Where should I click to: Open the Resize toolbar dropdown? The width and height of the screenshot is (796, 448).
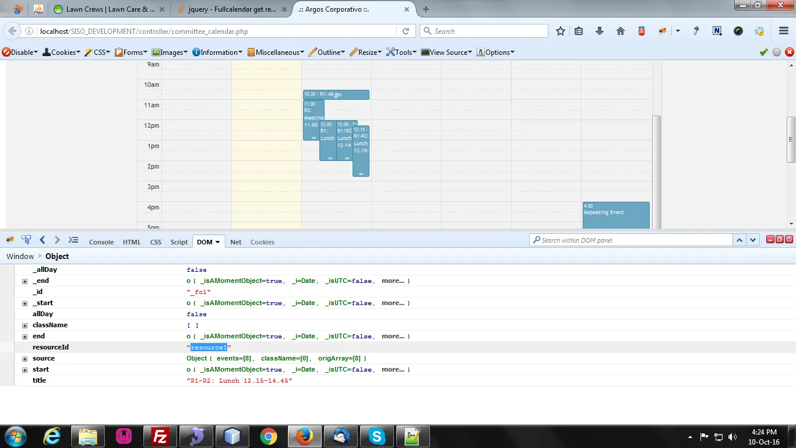click(x=366, y=52)
